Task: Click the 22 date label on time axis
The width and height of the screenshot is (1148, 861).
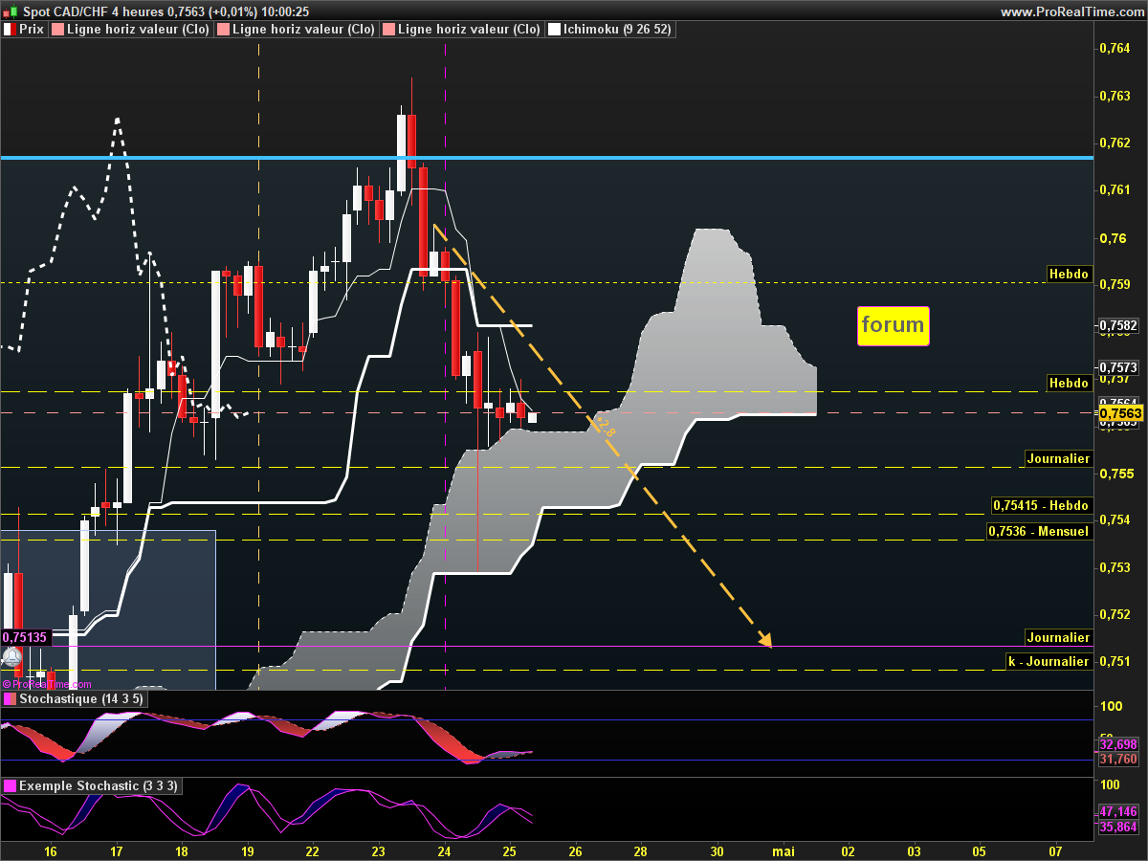Action: tap(313, 850)
